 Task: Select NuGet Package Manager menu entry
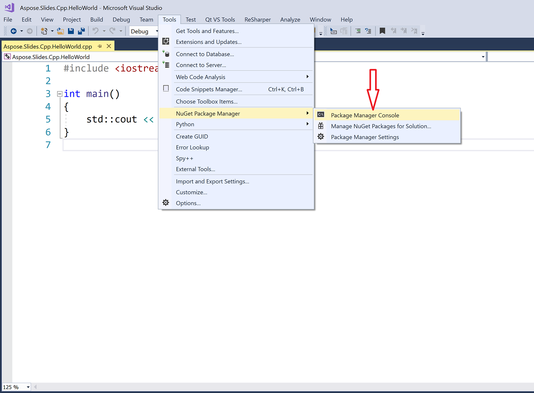(236, 113)
